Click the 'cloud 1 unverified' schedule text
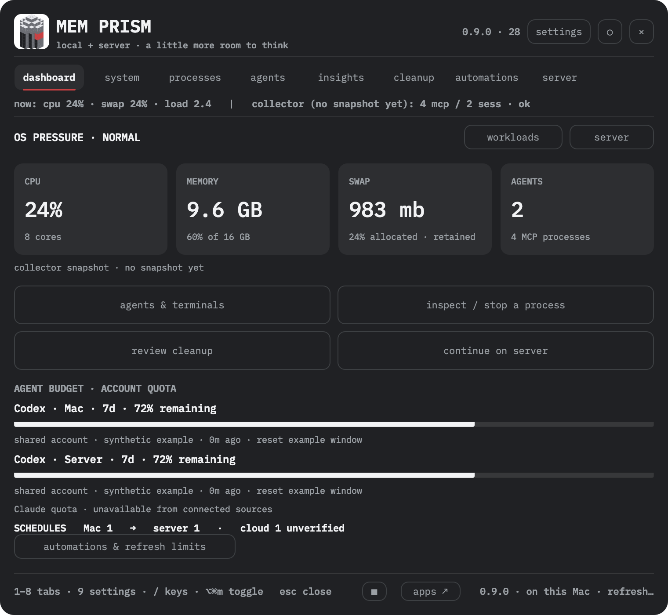The image size is (668, 615). pyautogui.click(x=292, y=528)
